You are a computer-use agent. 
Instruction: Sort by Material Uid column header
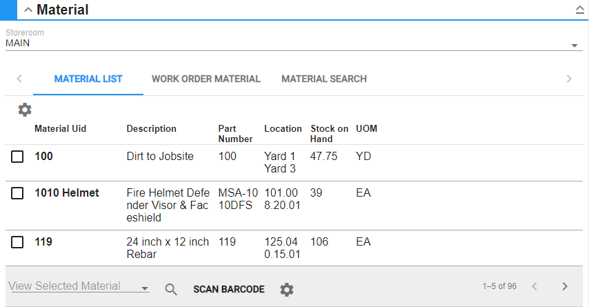(x=60, y=129)
